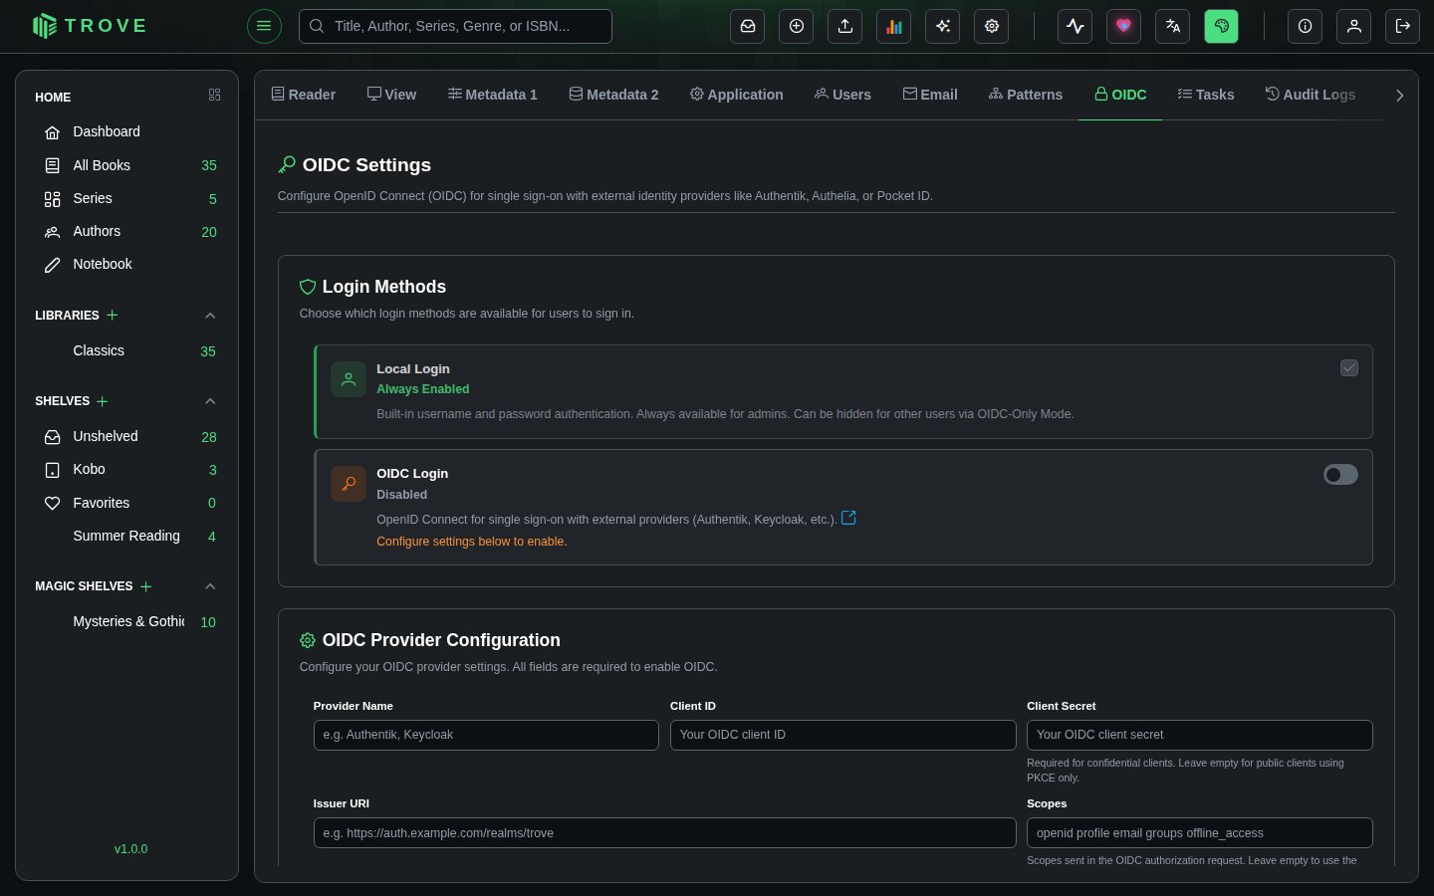Click the Home layout customize icon in sidebar
The width and height of the screenshot is (1434, 896).
click(214, 95)
